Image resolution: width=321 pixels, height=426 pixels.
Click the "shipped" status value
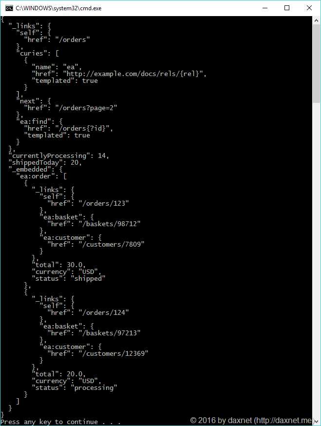[x=88, y=278]
